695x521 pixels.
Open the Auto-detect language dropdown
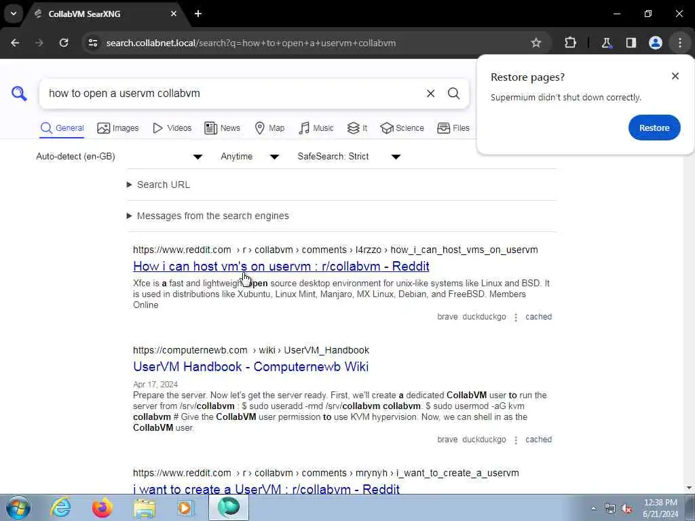(x=119, y=157)
